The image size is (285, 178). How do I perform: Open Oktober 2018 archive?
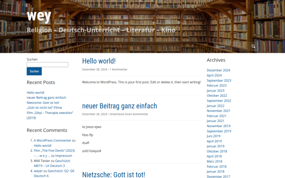point(217,151)
